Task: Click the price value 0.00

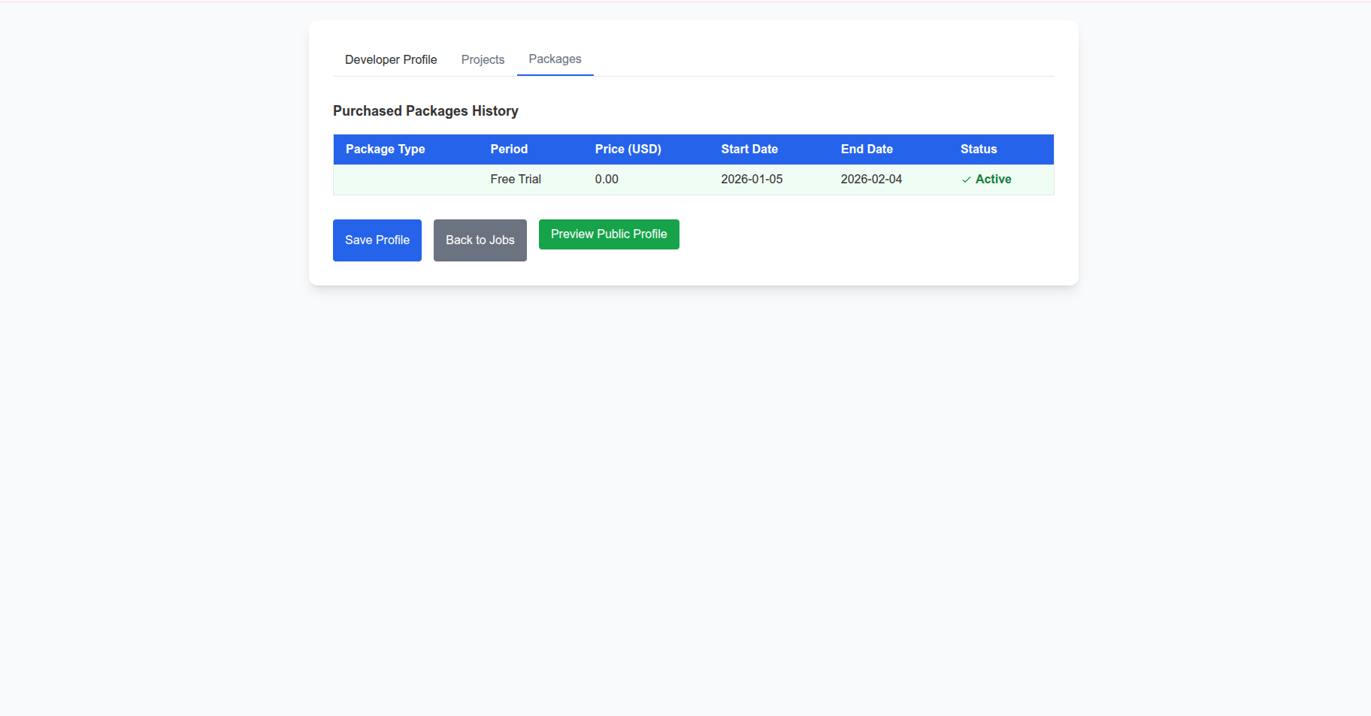Action: pyautogui.click(x=607, y=179)
